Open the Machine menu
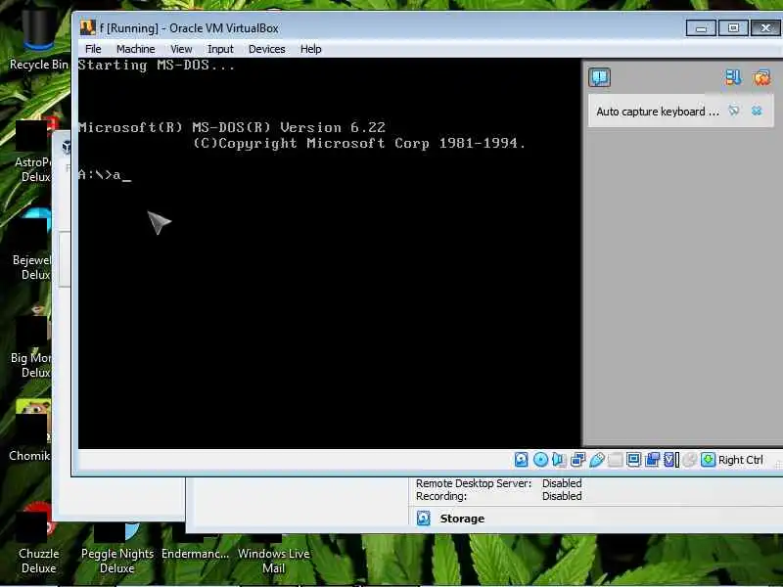 (135, 49)
